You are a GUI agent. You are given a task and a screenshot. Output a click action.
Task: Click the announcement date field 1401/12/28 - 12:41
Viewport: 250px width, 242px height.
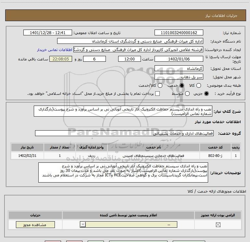48,33
